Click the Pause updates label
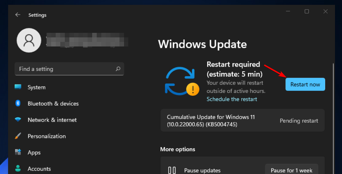The height and width of the screenshot is (174, 342). [202, 170]
